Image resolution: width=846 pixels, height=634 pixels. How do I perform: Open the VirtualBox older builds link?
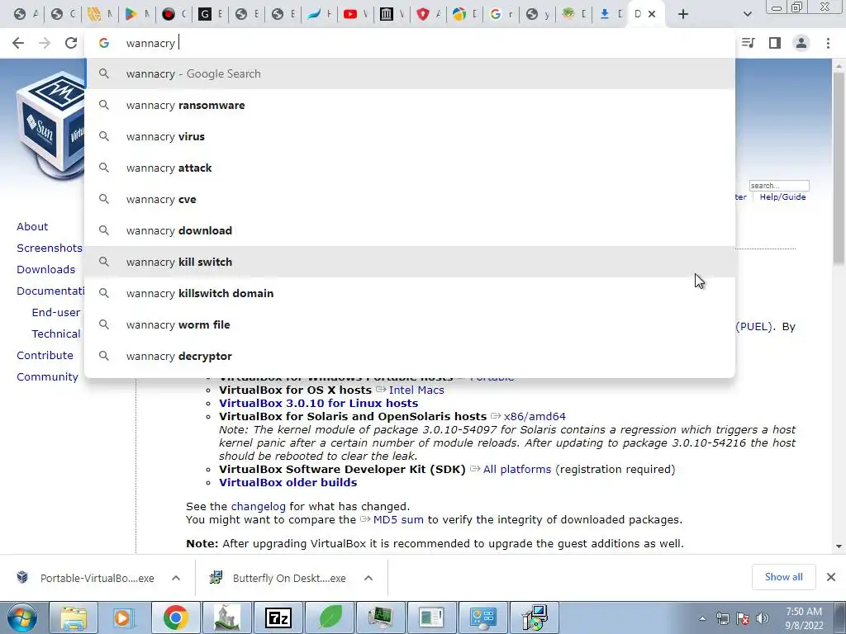288,482
